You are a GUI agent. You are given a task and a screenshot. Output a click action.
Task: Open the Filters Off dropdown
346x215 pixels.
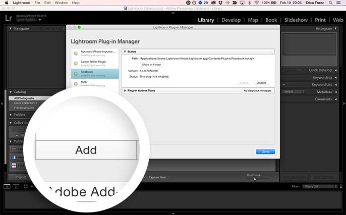[x=320, y=187]
